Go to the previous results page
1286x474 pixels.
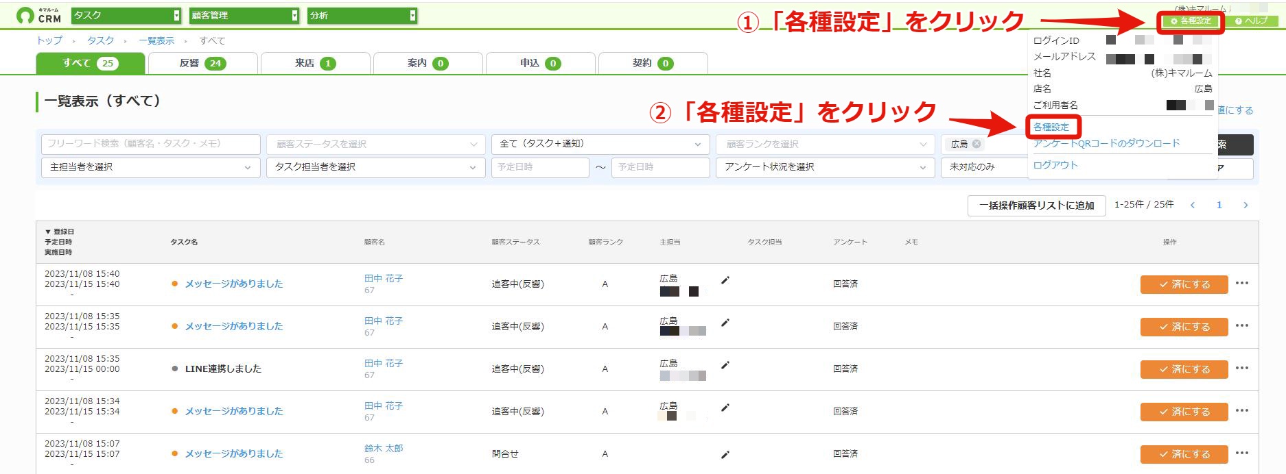pyautogui.click(x=1193, y=205)
